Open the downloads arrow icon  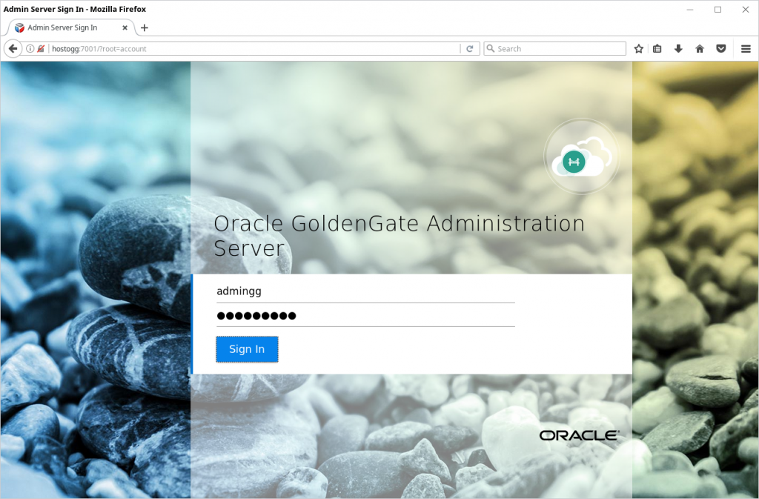[x=678, y=48]
